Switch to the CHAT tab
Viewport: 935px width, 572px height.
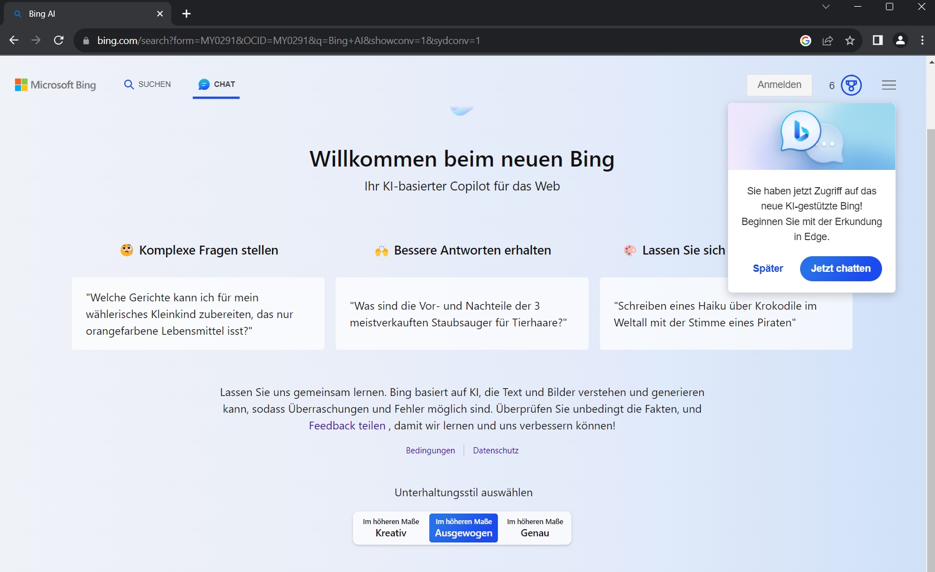(216, 84)
